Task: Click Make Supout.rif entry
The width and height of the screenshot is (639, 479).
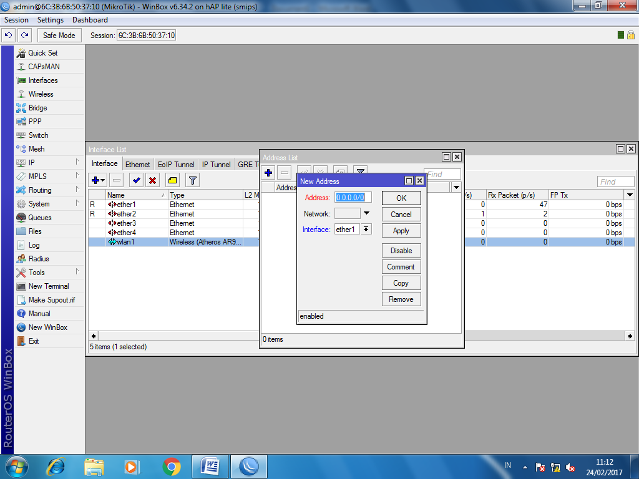Action: click(49, 300)
